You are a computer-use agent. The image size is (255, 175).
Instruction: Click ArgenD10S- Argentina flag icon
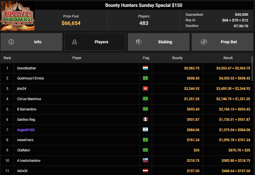tap(145, 130)
